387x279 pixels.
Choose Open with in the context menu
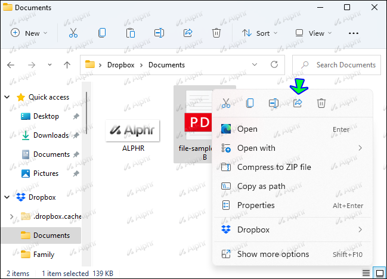click(x=292, y=148)
